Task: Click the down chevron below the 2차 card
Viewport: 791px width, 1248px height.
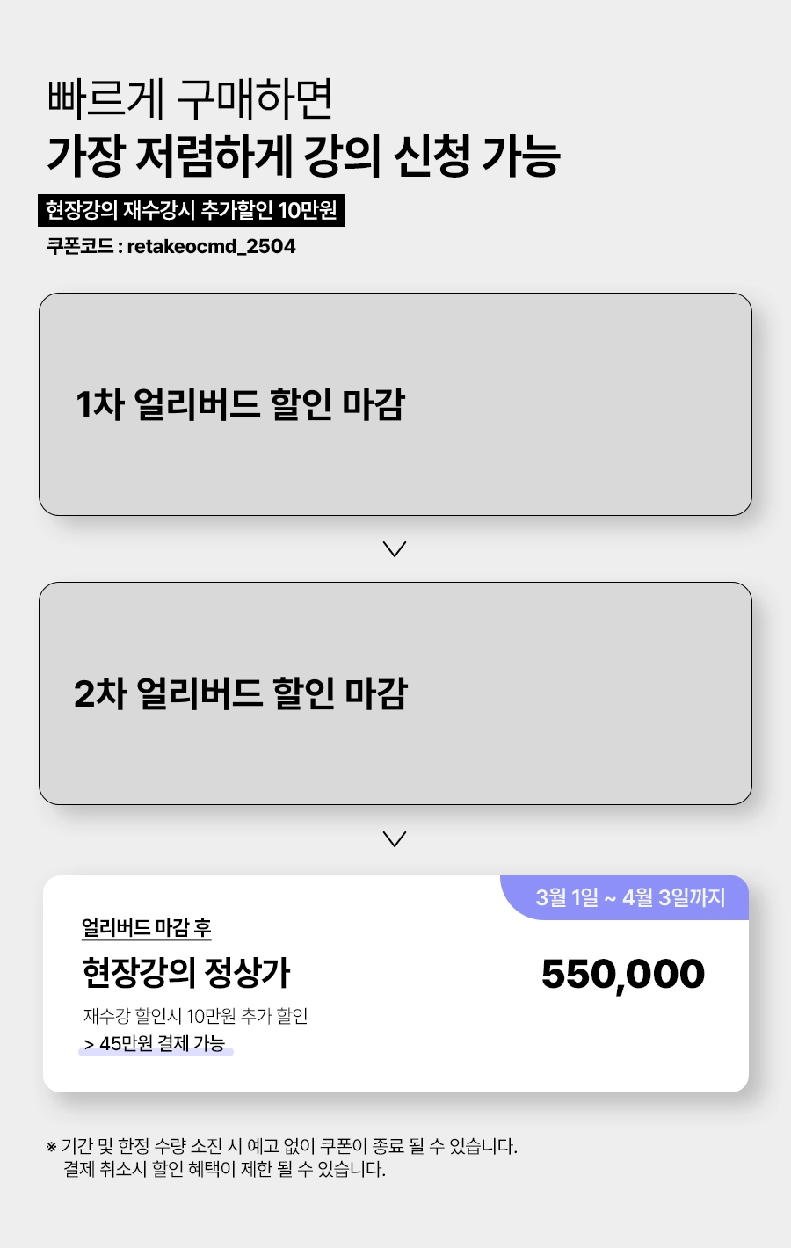Action: [395, 839]
